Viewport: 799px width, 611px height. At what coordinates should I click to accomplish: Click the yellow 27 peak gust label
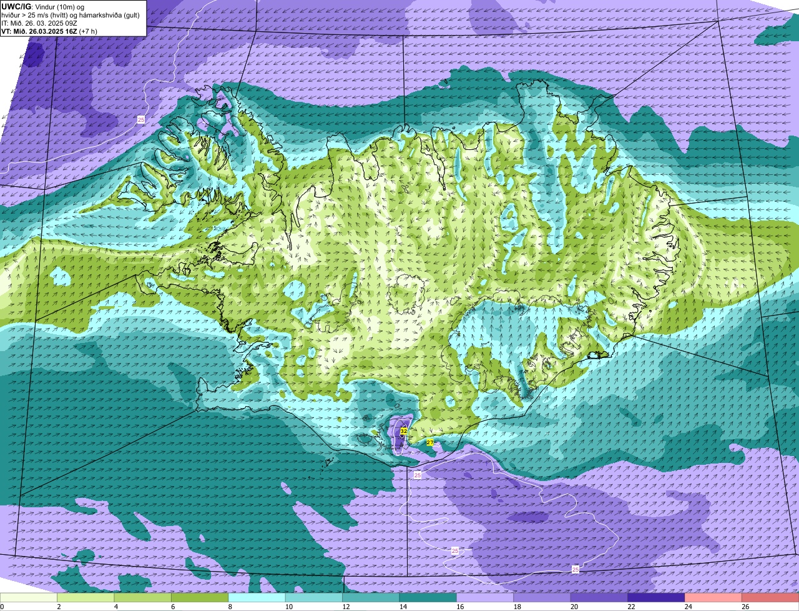coord(430,442)
